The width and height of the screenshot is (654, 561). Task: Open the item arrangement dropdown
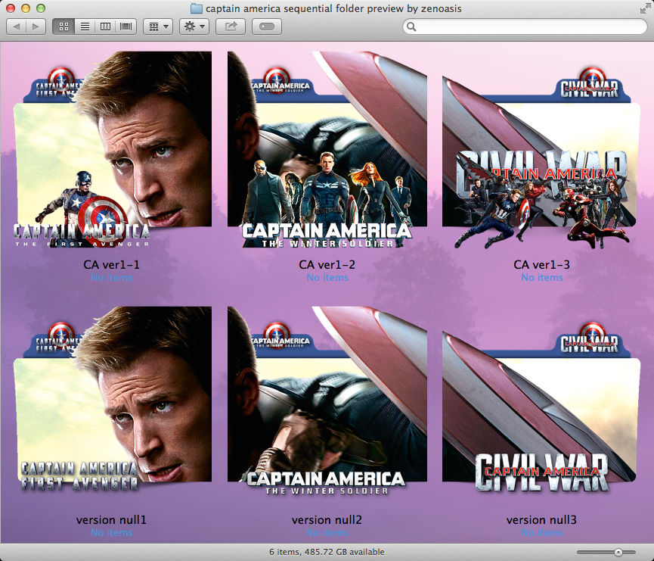tap(157, 25)
